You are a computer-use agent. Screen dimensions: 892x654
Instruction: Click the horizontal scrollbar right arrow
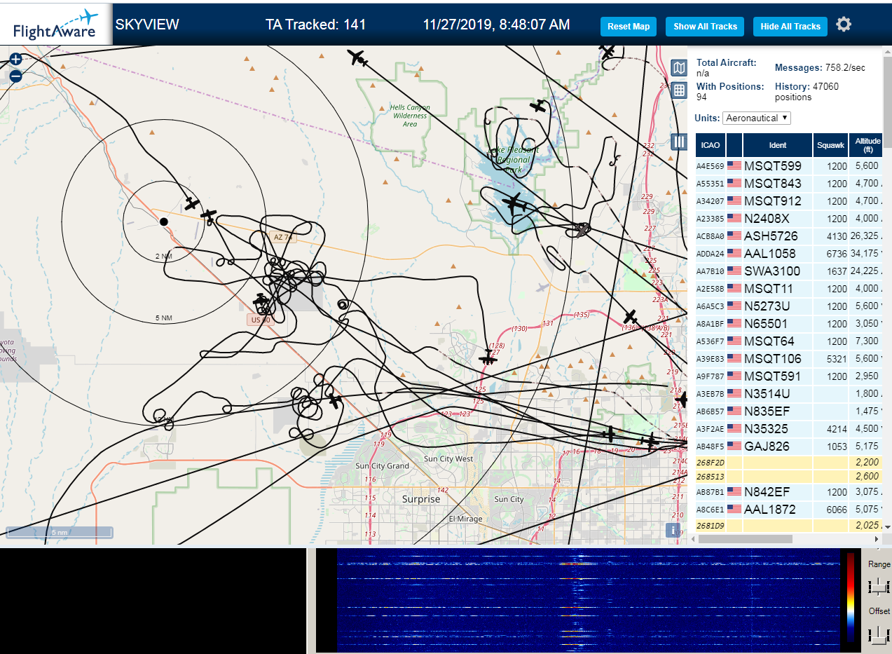point(877,539)
